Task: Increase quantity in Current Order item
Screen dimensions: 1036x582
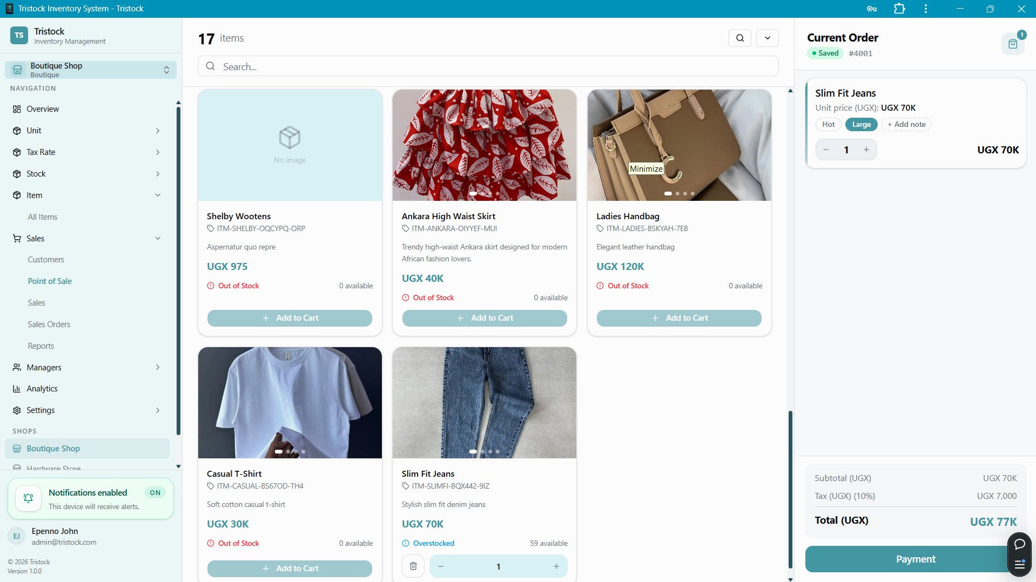Action: point(866,150)
